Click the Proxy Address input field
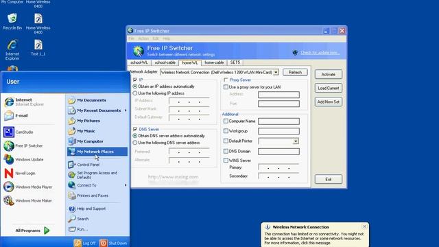 coord(278,95)
